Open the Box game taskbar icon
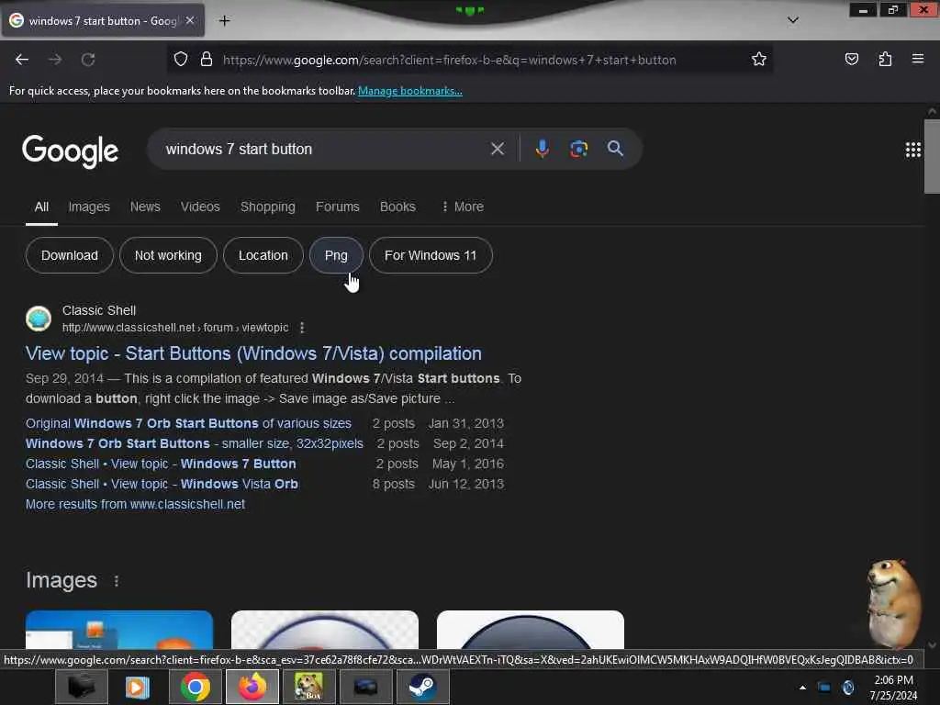940x705 pixels. [308, 687]
